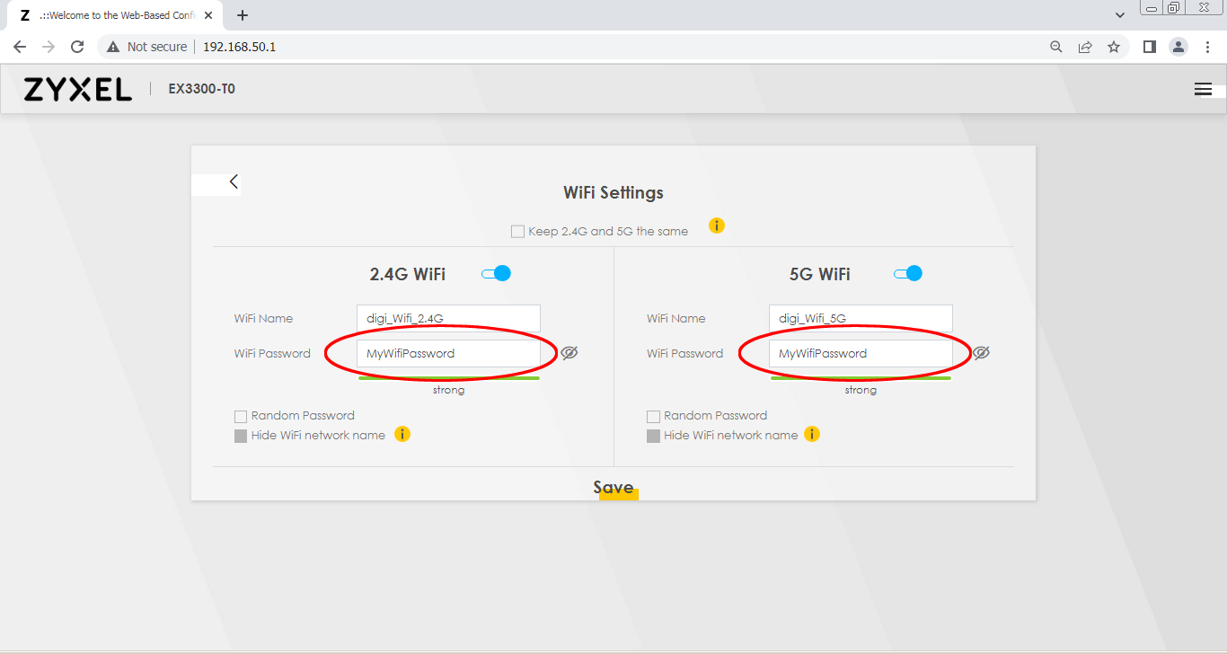This screenshot has height=654, width=1227.
Task: Turn off the 5G WiFi switch
Action: tap(908, 273)
